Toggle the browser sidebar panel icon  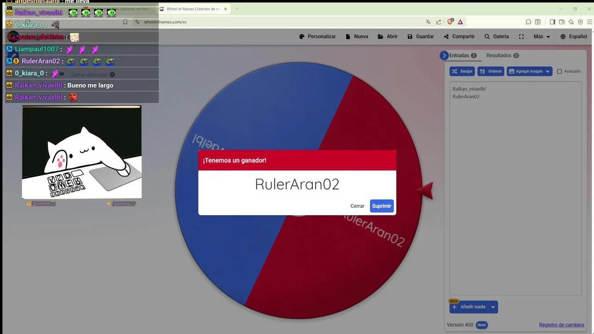[552, 22]
